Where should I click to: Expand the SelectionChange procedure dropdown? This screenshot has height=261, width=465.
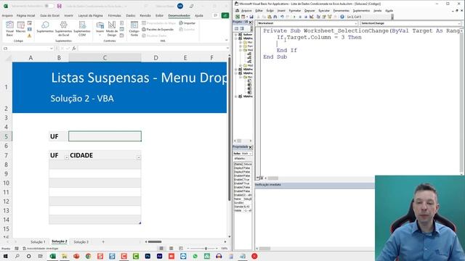click(x=458, y=23)
